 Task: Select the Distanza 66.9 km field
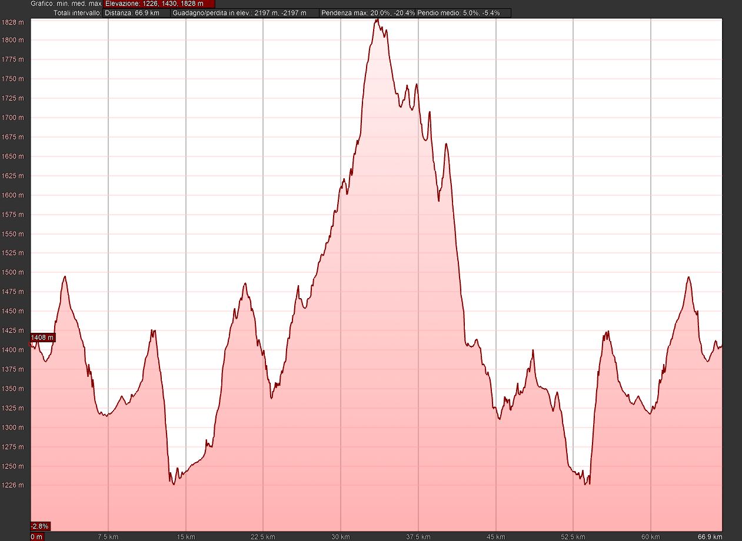[x=137, y=12]
